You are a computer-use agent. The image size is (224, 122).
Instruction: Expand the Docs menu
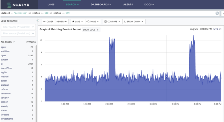pyautogui.click(x=149, y=5)
